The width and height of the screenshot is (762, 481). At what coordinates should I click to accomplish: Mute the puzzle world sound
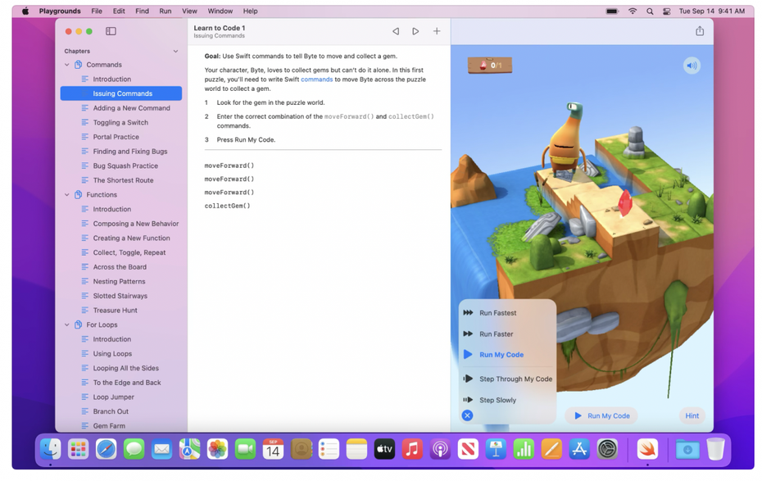(x=692, y=66)
